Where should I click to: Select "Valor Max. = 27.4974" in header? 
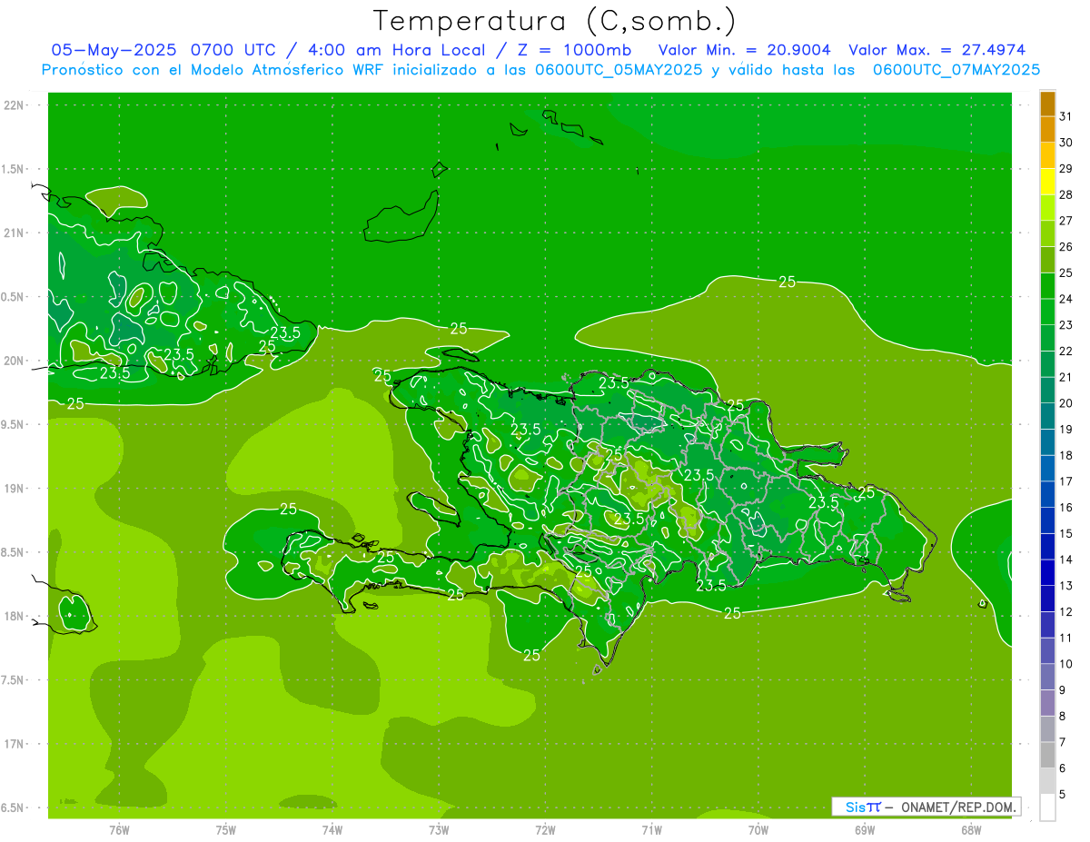936,49
